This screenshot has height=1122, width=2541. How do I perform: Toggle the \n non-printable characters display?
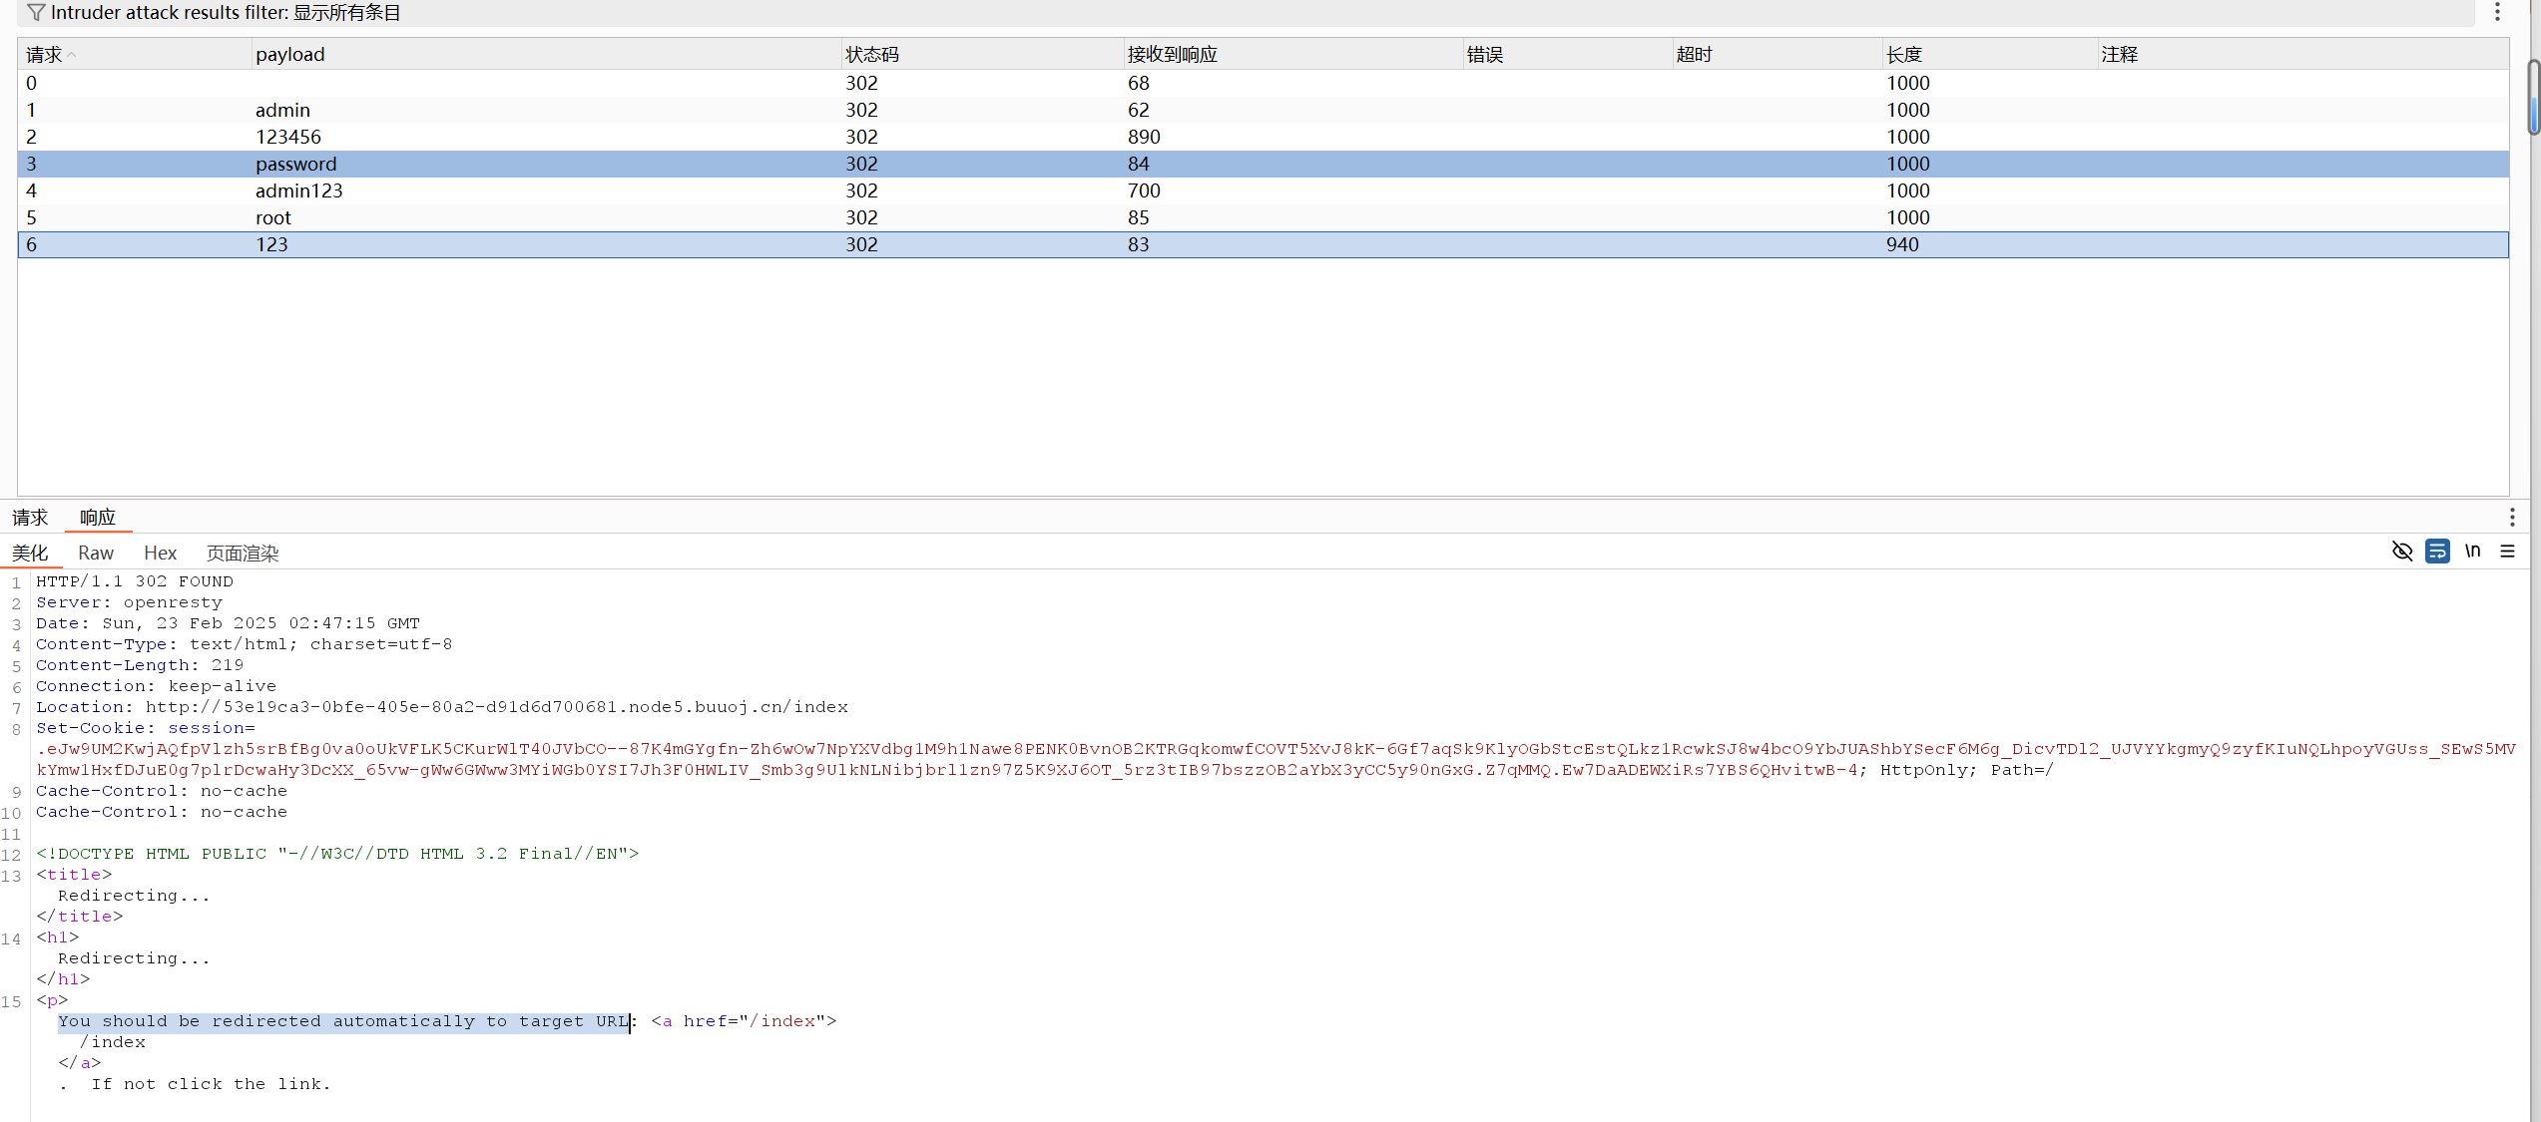[x=2472, y=552]
